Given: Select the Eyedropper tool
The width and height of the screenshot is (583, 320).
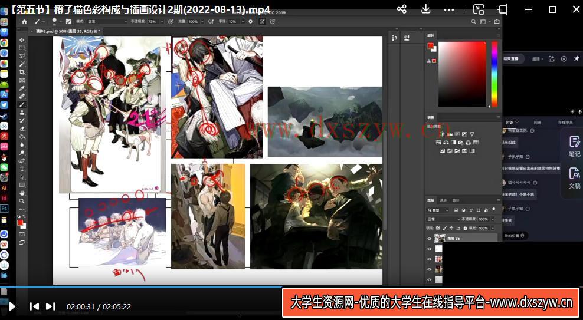Looking at the screenshot, I should [x=22, y=88].
